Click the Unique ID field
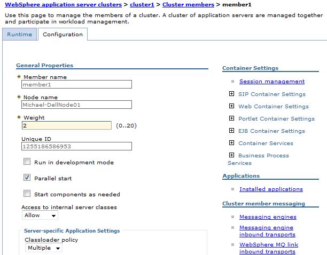This screenshot has height=255, width=327. click(x=76, y=146)
